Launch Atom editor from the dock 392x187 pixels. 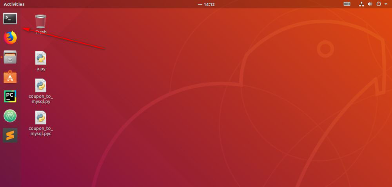click(x=10, y=116)
